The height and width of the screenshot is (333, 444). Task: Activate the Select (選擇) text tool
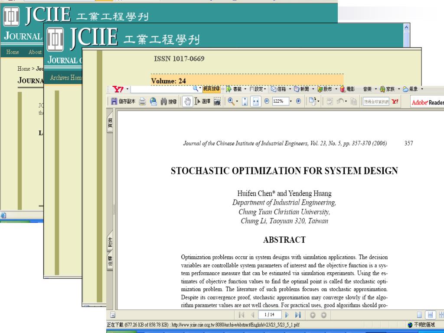tap(202, 101)
